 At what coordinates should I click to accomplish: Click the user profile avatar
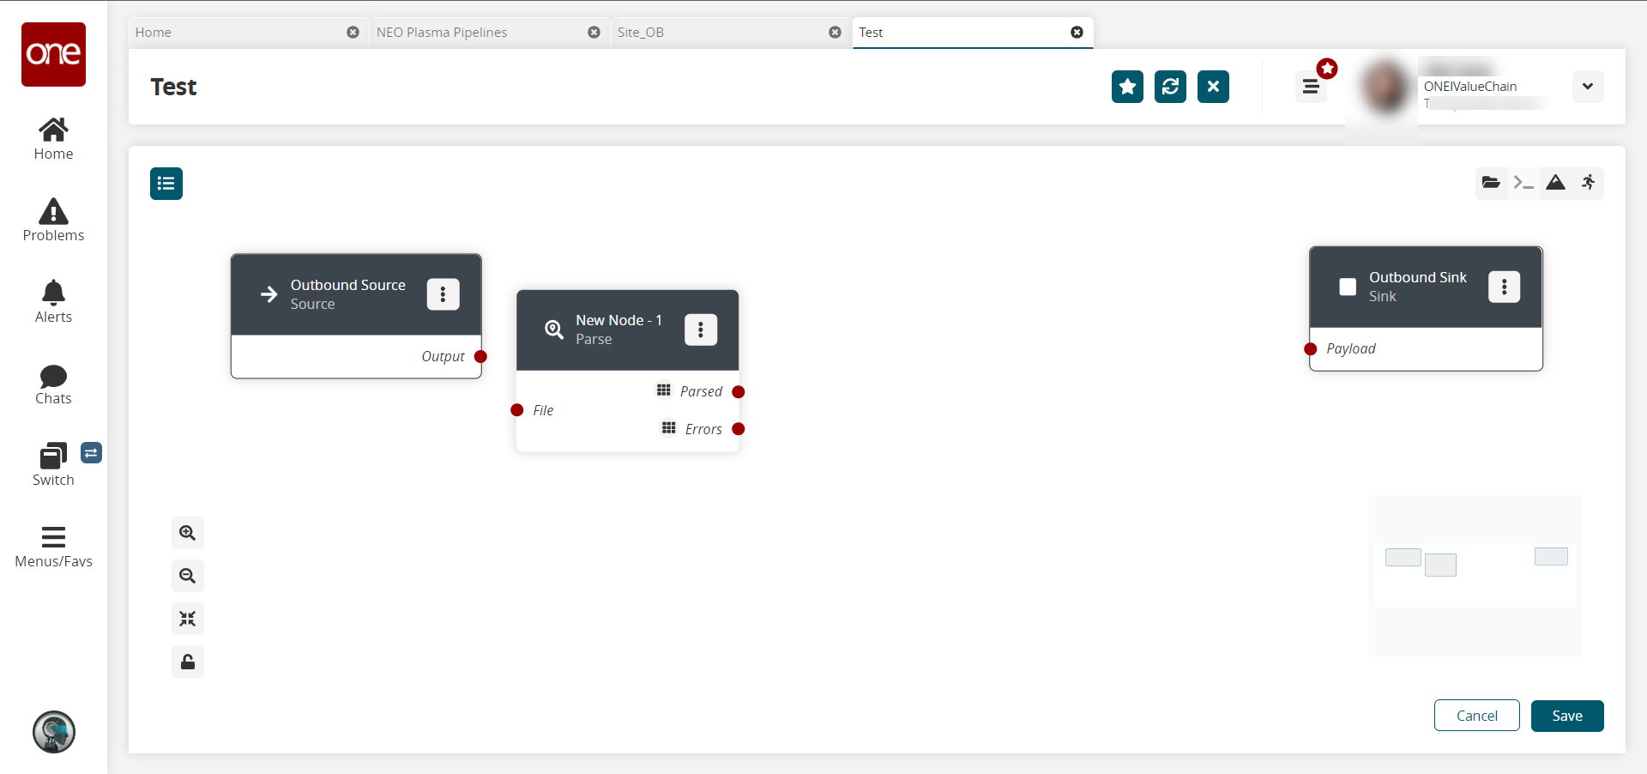coord(1386,87)
